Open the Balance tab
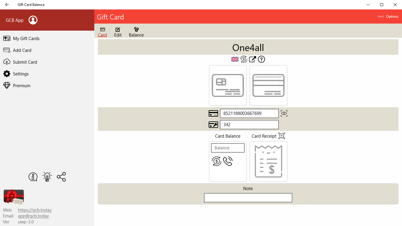The image size is (402, 226). [136, 32]
